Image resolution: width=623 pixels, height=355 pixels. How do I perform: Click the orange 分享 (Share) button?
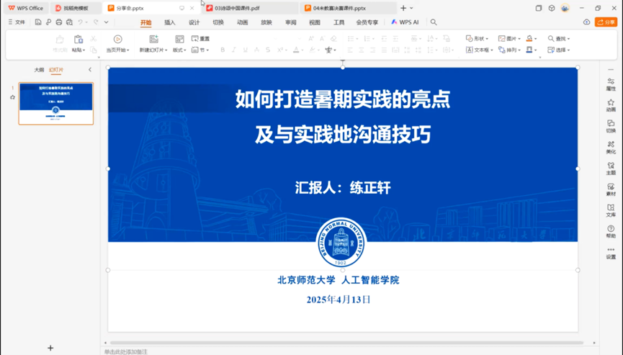click(x=606, y=22)
